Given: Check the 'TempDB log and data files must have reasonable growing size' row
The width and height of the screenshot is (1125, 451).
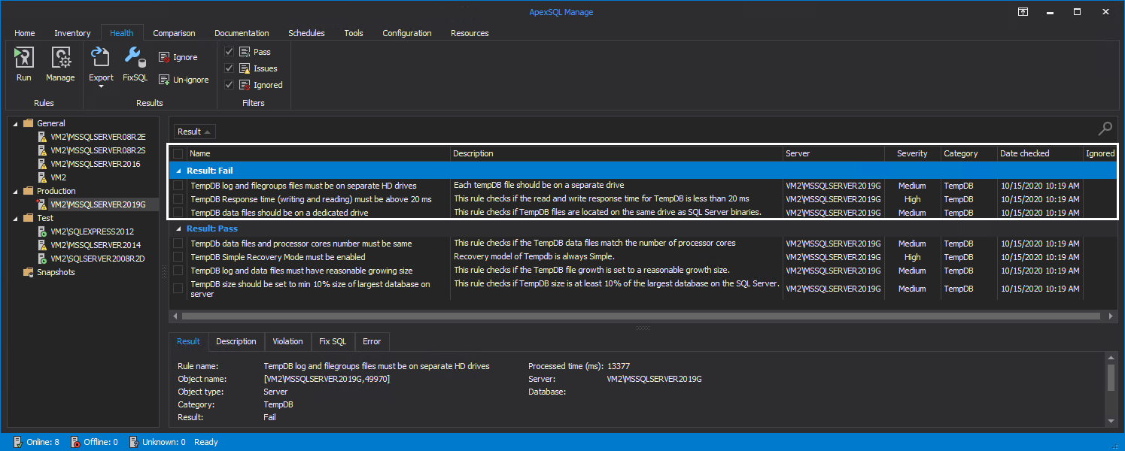Looking at the screenshot, I should pos(178,271).
